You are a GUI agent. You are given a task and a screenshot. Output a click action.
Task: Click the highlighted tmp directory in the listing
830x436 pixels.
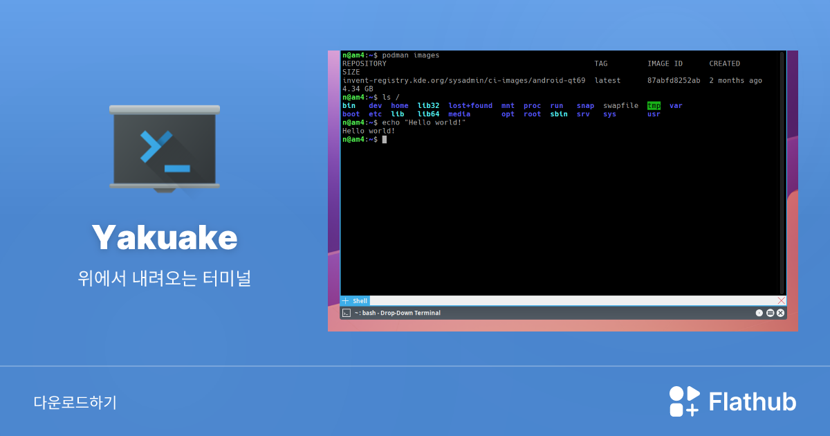point(653,105)
